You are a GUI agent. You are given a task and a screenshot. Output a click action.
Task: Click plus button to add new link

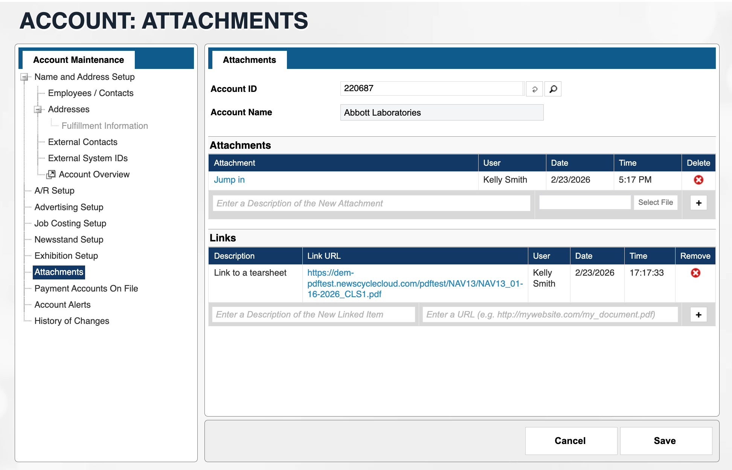[698, 314]
